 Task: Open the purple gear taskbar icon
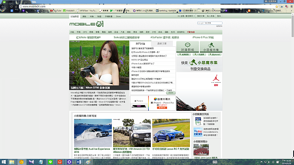tap(69, 162)
